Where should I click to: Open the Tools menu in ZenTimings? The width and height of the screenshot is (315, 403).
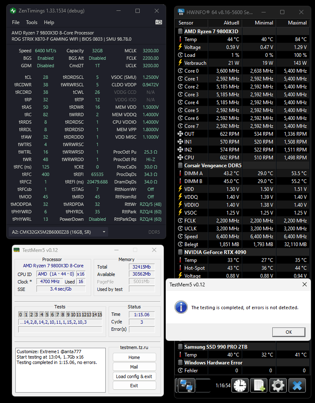[31, 22]
